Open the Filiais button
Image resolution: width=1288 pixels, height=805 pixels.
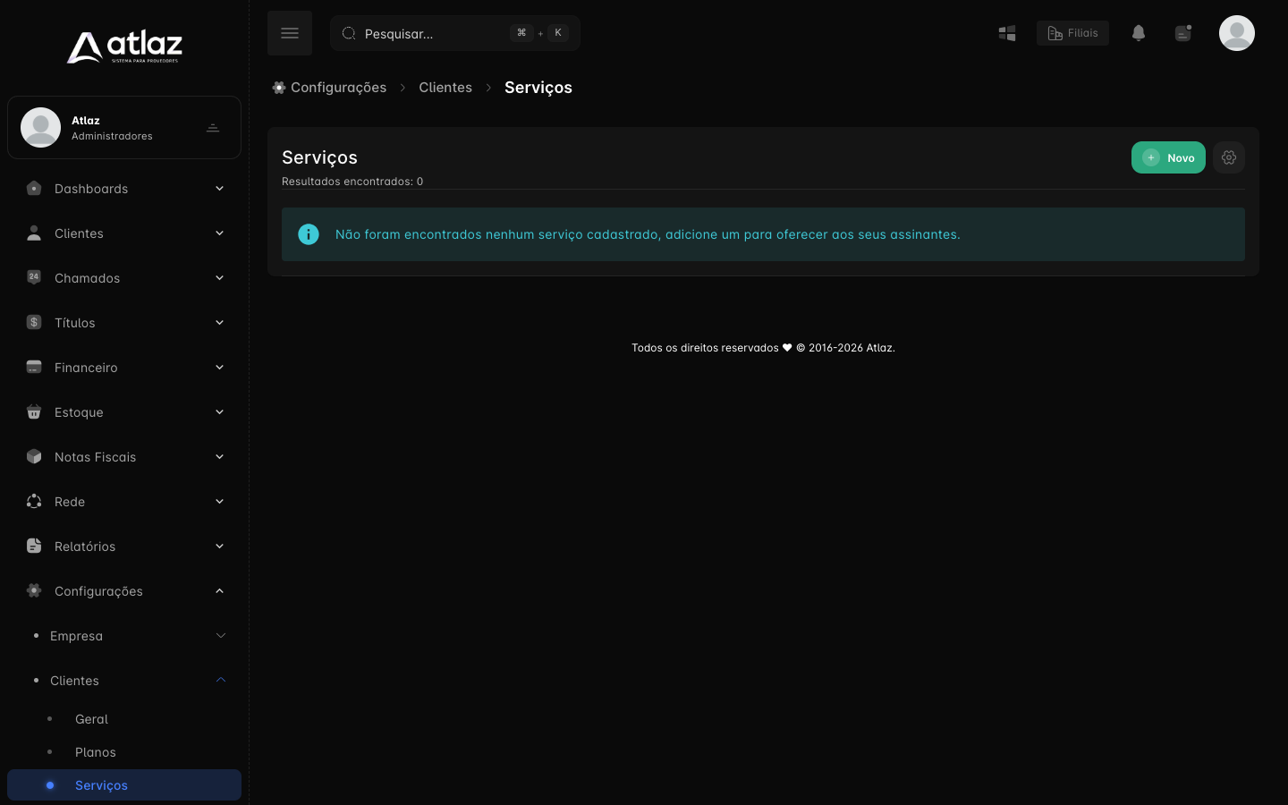(1072, 33)
